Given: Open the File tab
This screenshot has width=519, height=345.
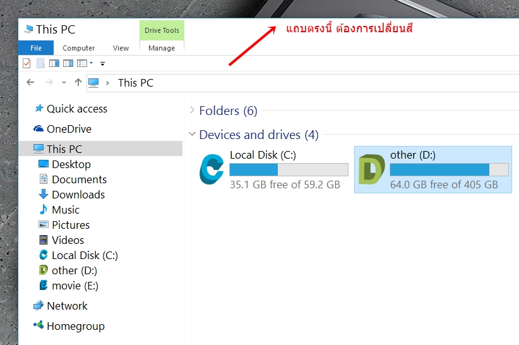Looking at the screenshot, I should [x=36, y=48].
